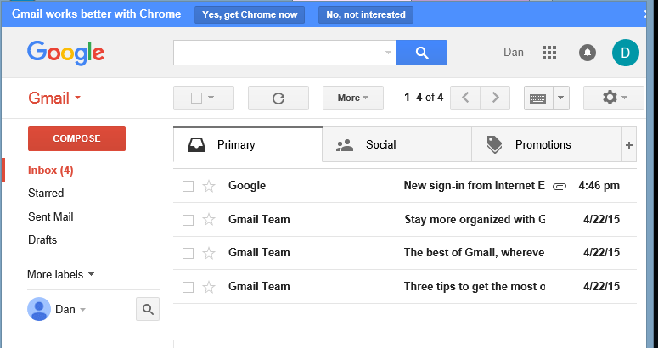Click the blue search magnifier button
The image size is (658, 348).
tap(422, 53)
